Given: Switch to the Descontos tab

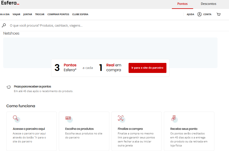Looking at the screenshot, I should pyautogui.click(x=208, y=4).
